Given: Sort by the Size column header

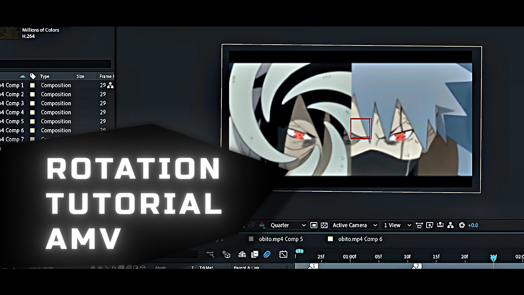Looking at the screenshot, I should click(x=80, y=77).
